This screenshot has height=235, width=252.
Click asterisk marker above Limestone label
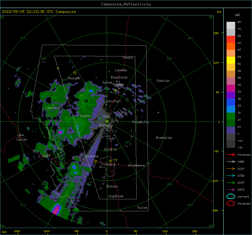pos(53,105)
